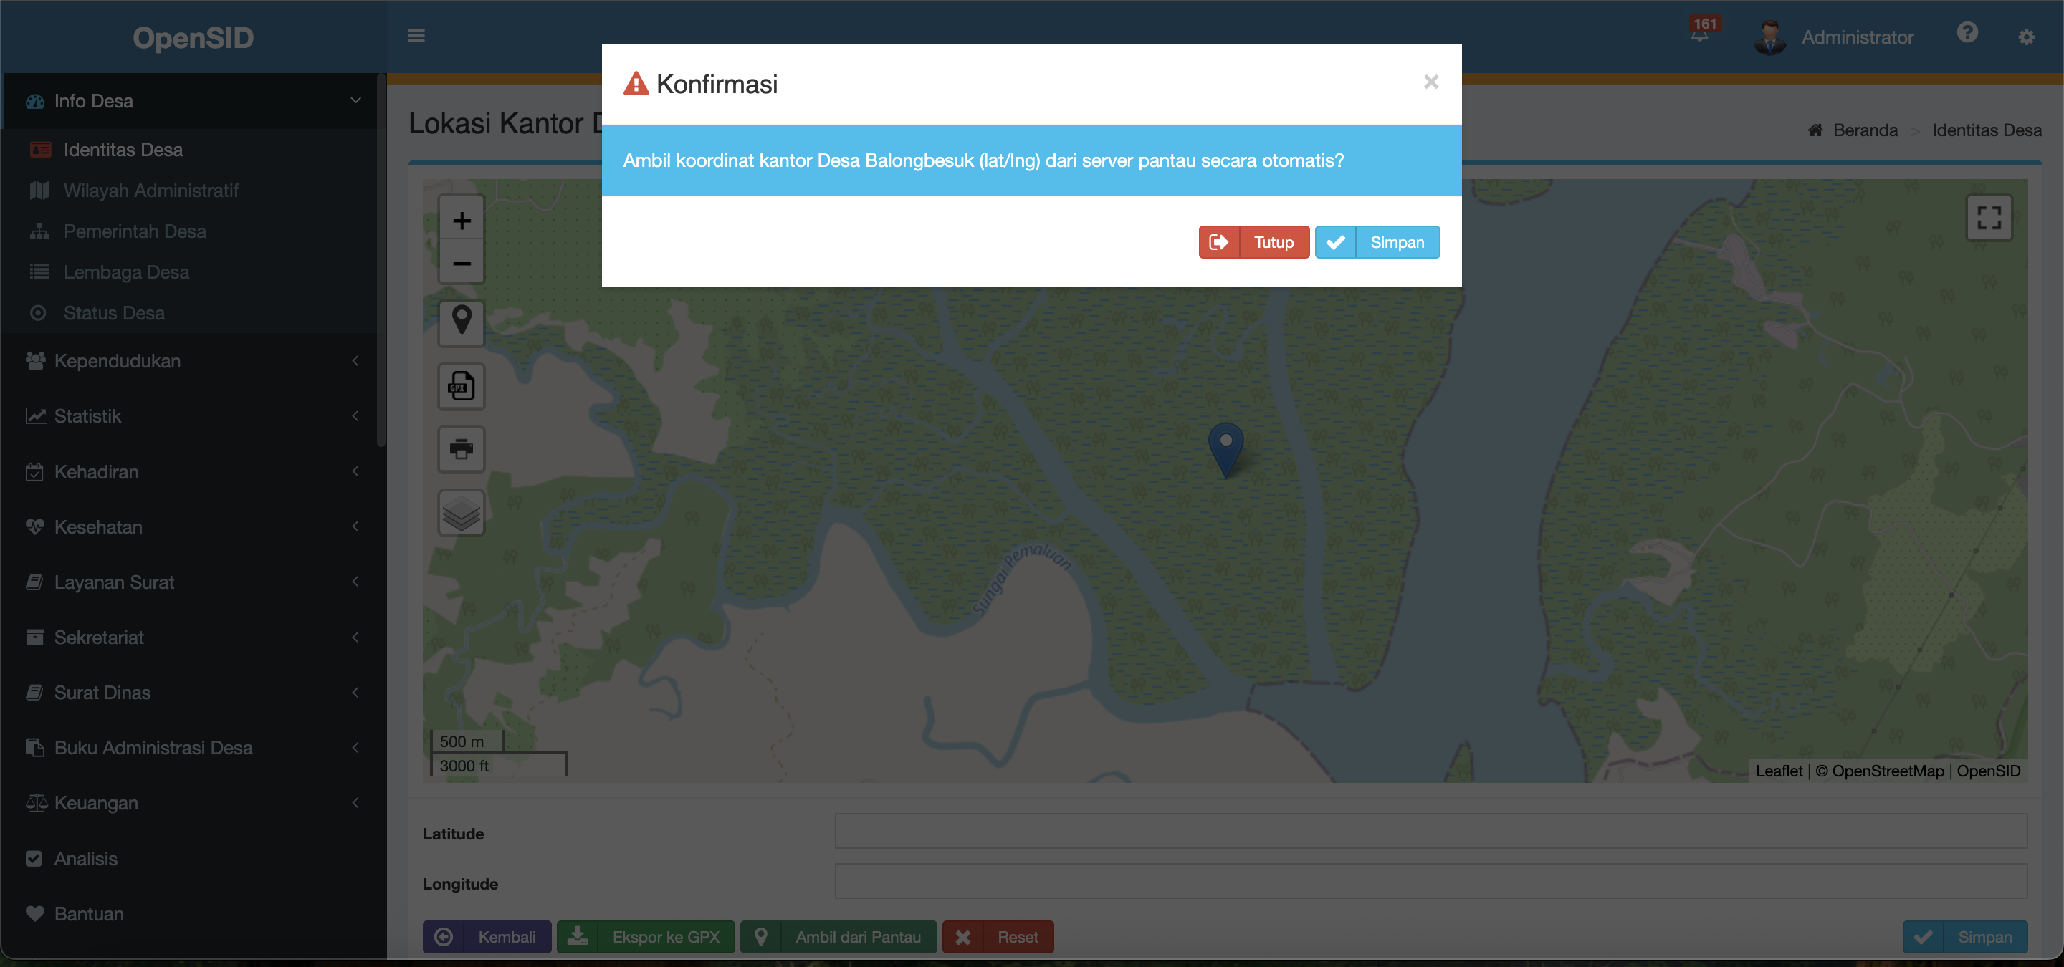Image resolution: width=2064 pixels, height=967 pixels.
Task: Click the GPX file map control
Action: pos(462,387)
